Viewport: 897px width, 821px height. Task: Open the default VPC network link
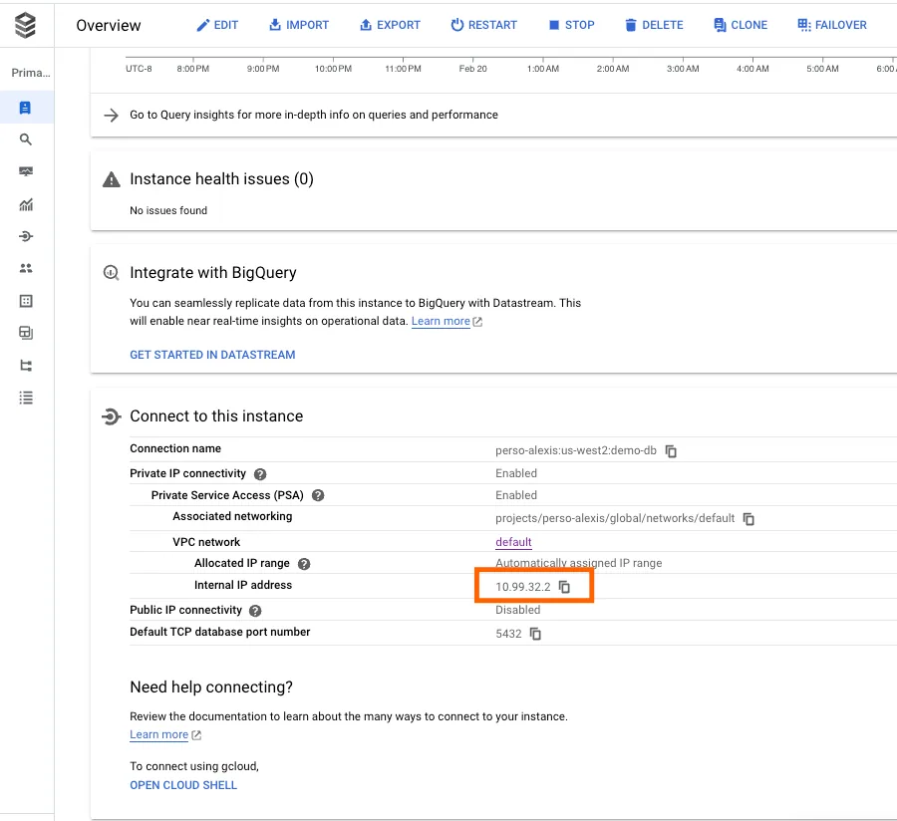pyautogui.click(x=513, y=541)
